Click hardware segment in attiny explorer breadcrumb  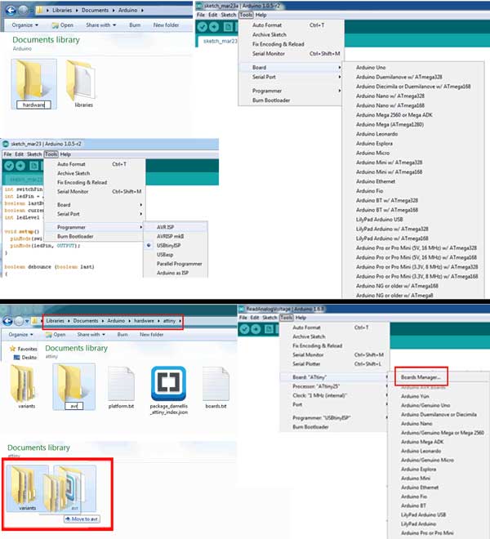pyautogui.click(x=144, y=321)
